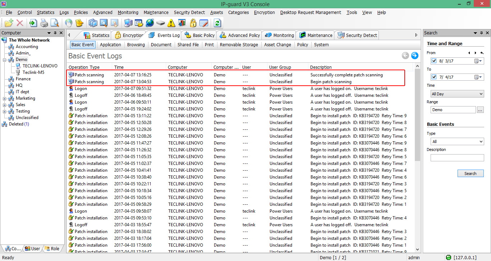Click the print preview magnifier icon

tap(55, 23)
